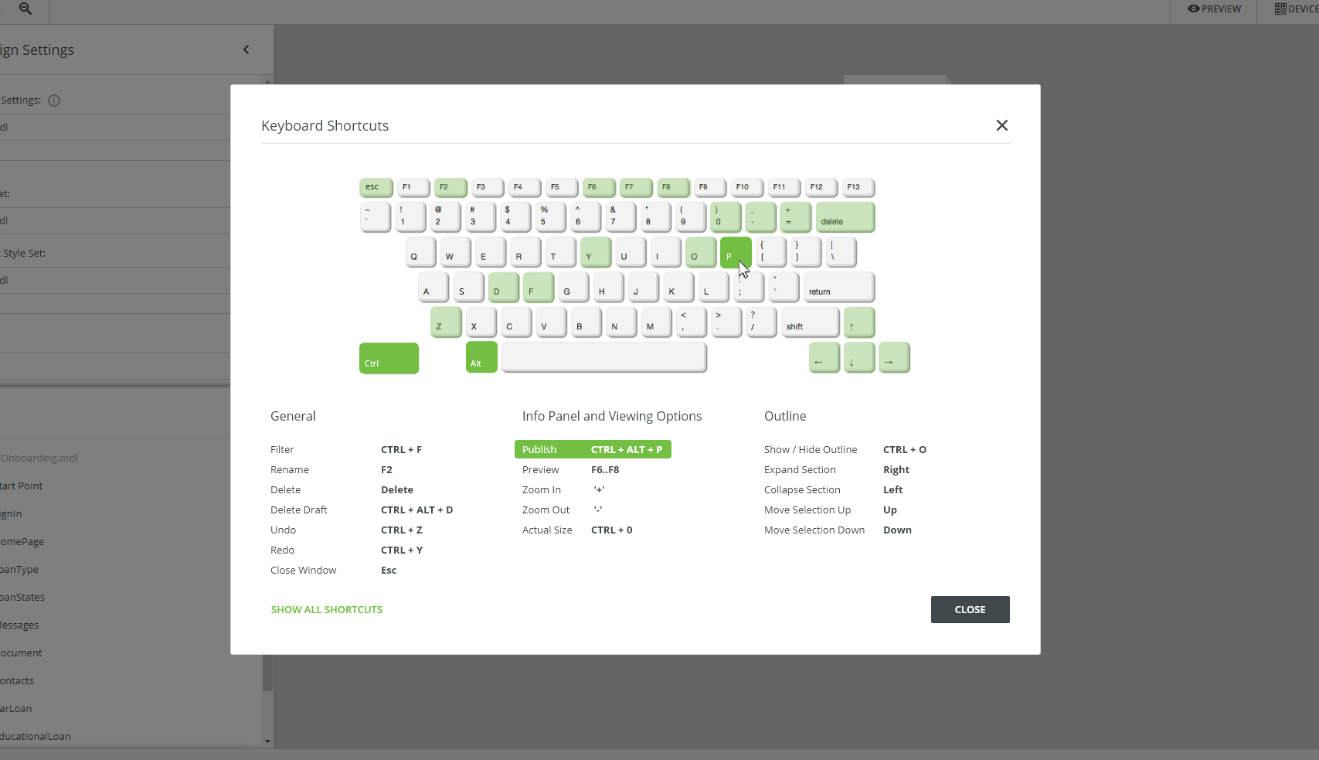Click the highlighted green P key
The image size is (1319, 760).
[x=735, y=252]
